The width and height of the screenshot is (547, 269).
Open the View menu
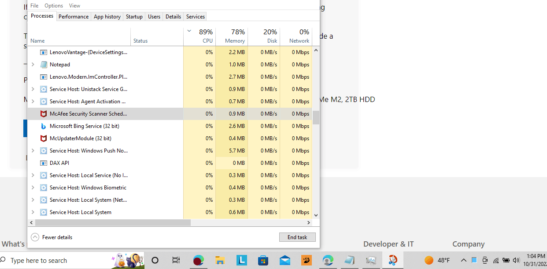pos(75,6)
